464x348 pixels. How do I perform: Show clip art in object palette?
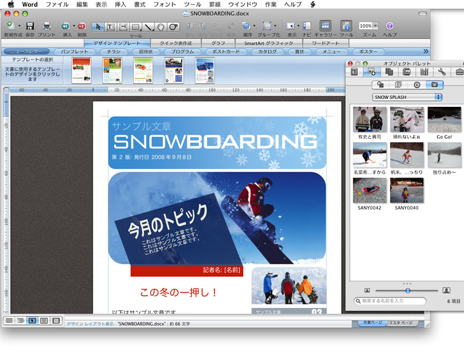[x=398, y=85]
